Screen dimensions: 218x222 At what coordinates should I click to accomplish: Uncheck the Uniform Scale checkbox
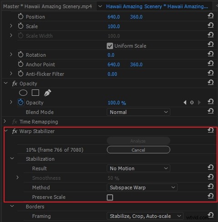(110, 46)
